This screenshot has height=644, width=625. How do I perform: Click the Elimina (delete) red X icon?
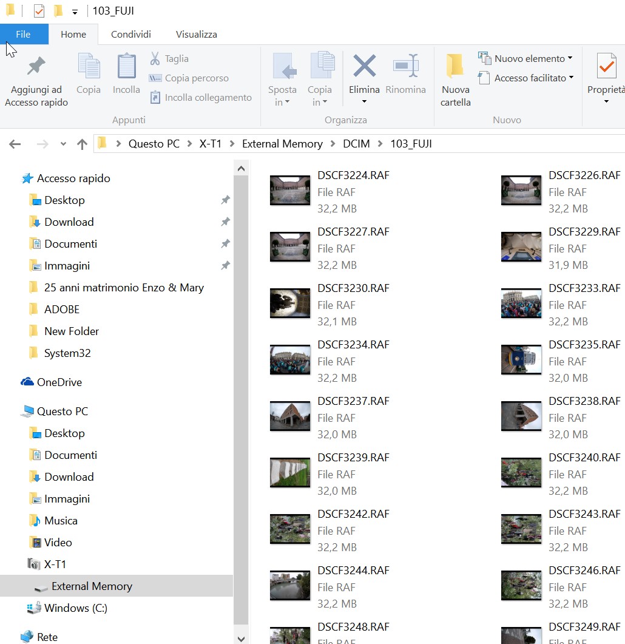tap(364, 66)
